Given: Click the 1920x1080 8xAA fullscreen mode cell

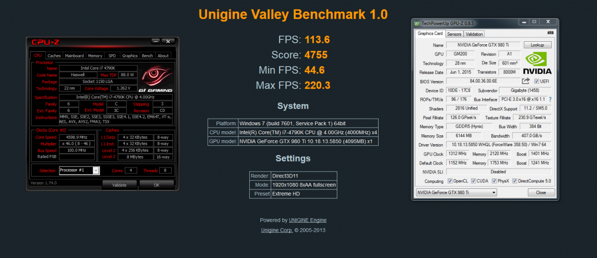Looking at the screenshot, I should coord(303,185).
